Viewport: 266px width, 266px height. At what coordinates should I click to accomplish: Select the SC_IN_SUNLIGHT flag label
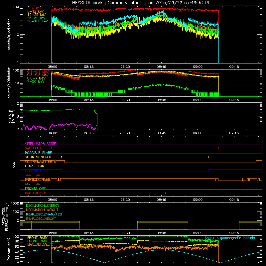pos(38,157)
